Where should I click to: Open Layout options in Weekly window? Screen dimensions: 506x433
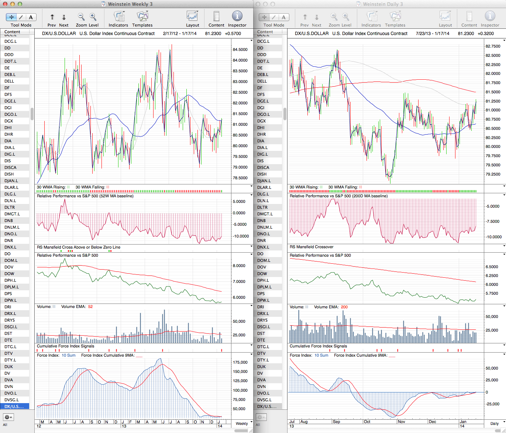pyautogui.click(x=192, y=17)
